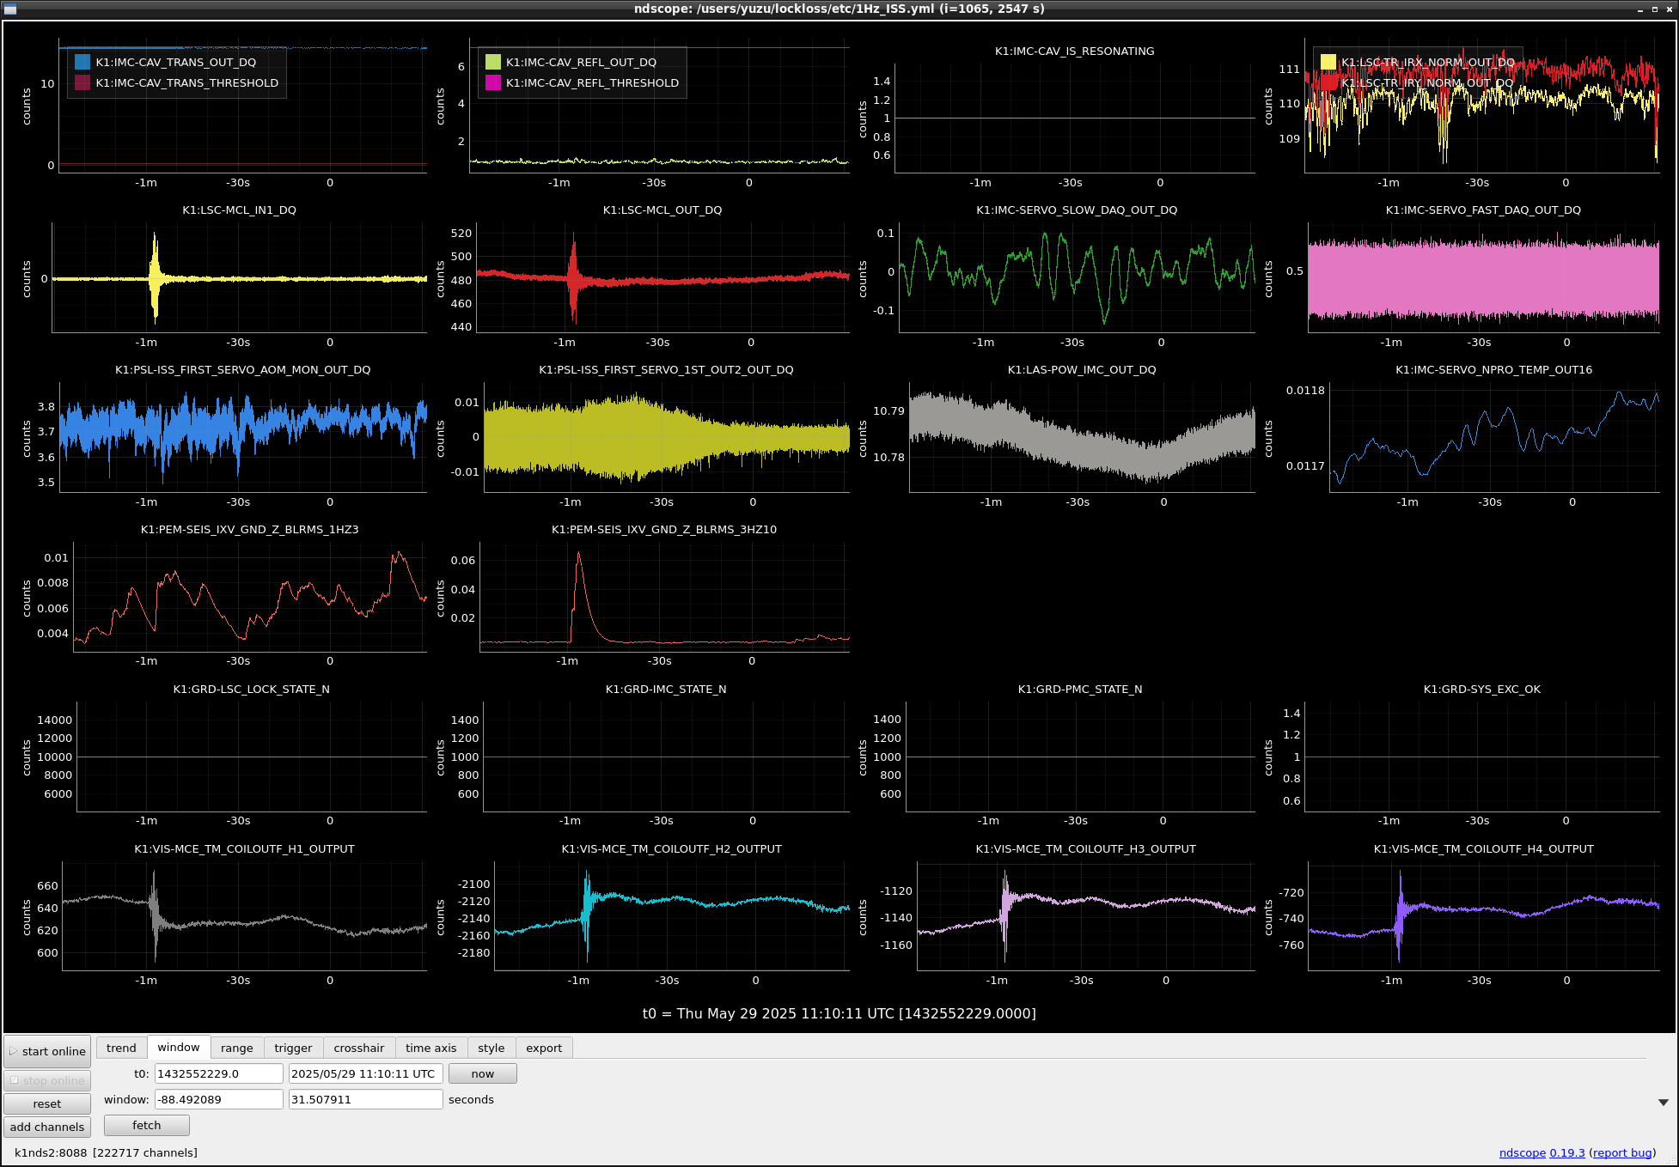1679x1167 pixels.
Task: Maximize the ndscope window
Action: 1655,9
